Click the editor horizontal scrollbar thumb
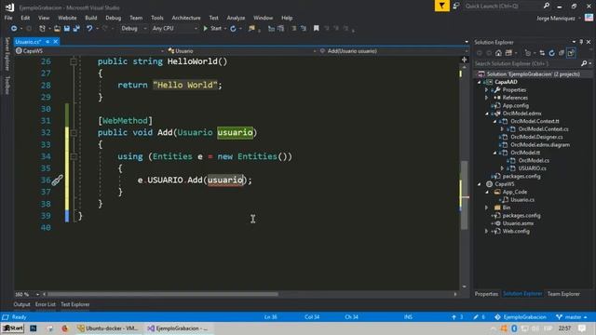Viewport: 596px width, 335px height. pos(163,294)
